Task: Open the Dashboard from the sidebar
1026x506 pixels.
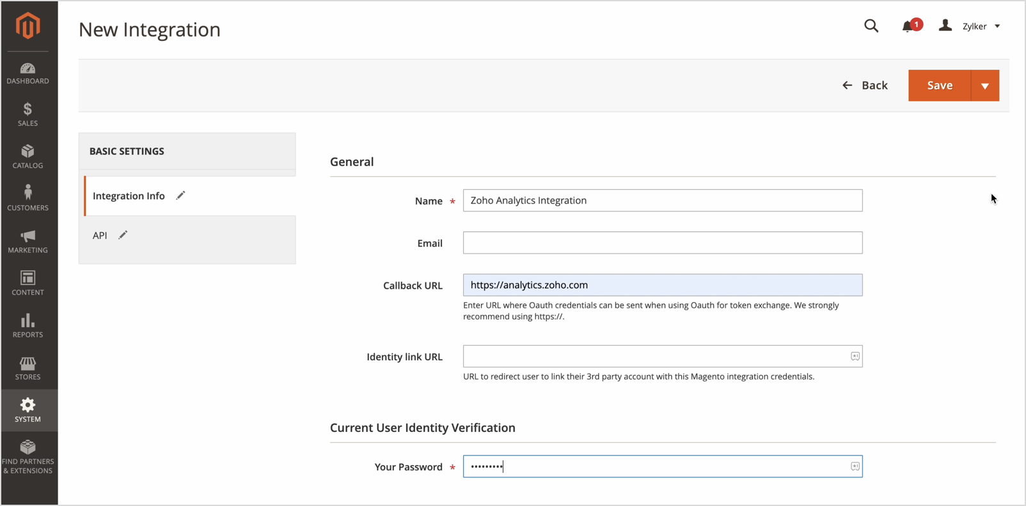Action: 28,73
